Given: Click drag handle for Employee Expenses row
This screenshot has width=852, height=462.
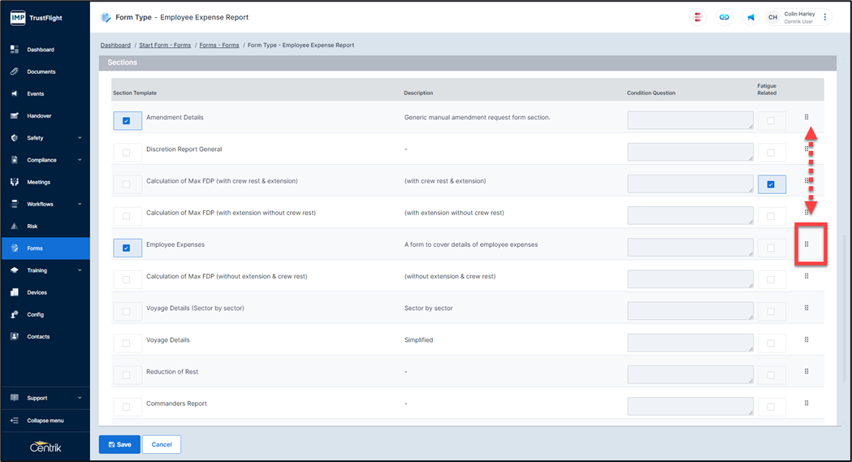Looking at the screenshot, I should [807, 244].
